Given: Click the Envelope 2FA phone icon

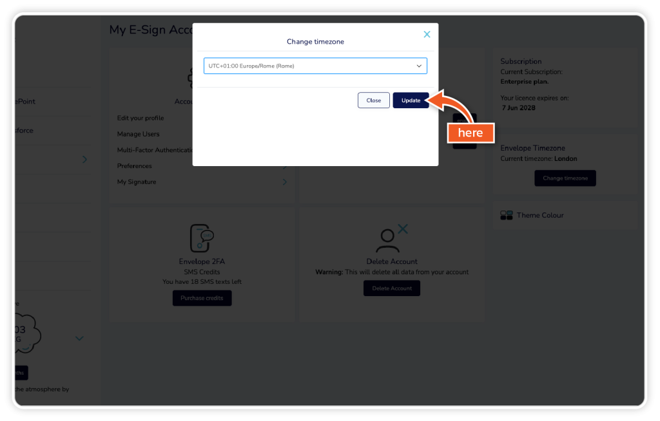Looking at the screenshot, I should pos(202,238).
